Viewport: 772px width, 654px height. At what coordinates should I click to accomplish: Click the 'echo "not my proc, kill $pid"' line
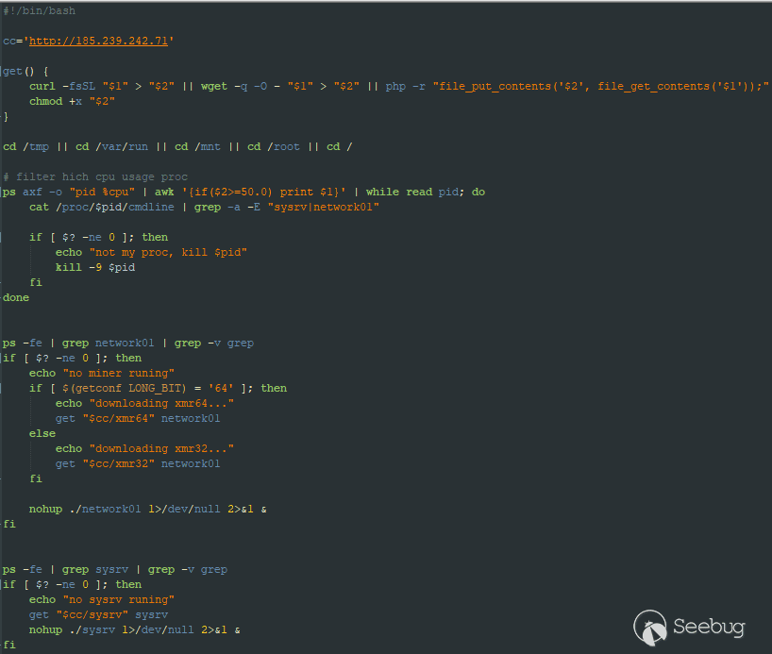click(x=151, y=253)
